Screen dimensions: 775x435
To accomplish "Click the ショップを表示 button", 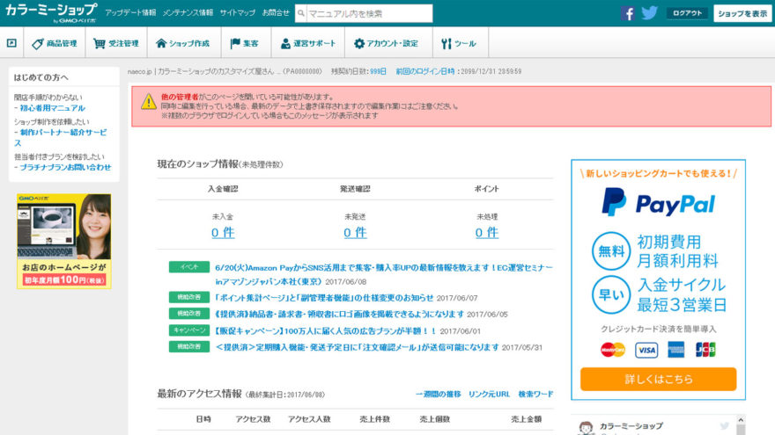I will (742, 13).
